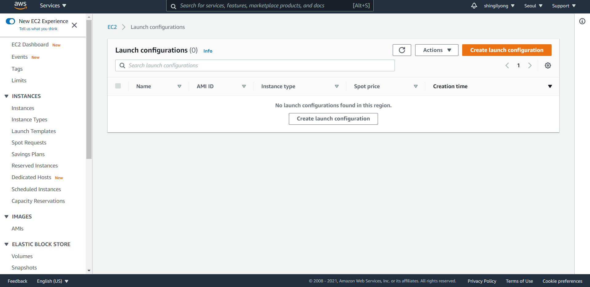
Task: Go to next page arrow
Action: click(x=530, y=65)
